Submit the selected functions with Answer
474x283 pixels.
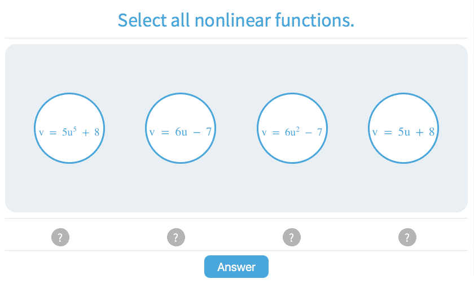pos(236,267)
